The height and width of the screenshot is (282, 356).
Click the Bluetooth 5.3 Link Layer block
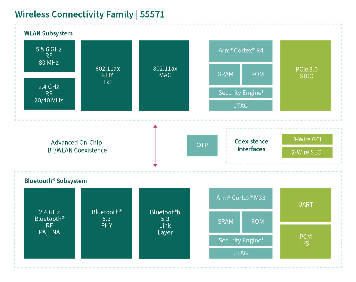(x=164, y=223)
